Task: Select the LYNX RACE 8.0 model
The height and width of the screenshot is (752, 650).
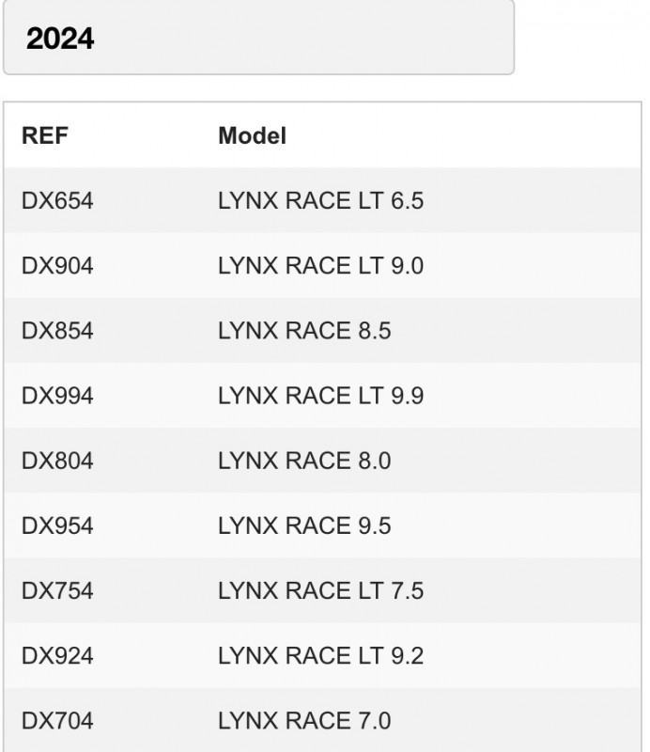Action: coord(304,461)
